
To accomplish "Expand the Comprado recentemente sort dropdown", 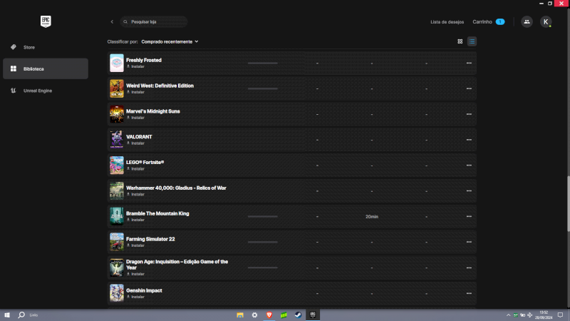I will click(x=170, y=42).
